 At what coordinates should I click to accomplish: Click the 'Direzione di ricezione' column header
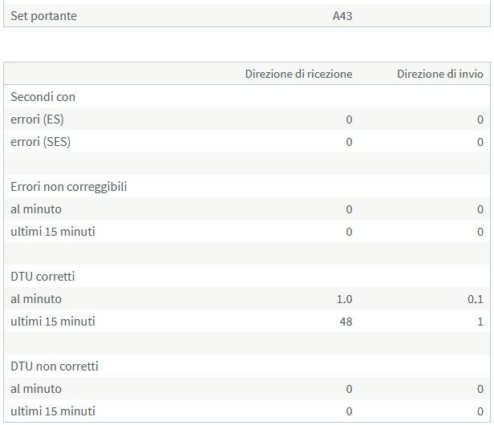tap(298, 74)
